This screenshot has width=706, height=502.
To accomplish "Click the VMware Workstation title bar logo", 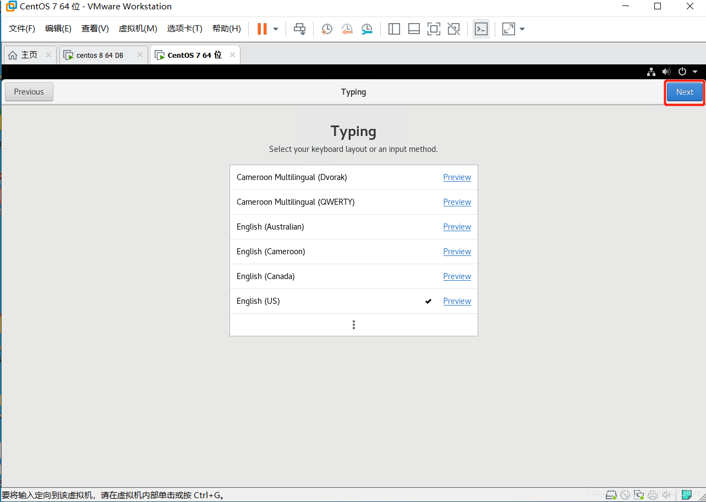I will pos(11,7).
